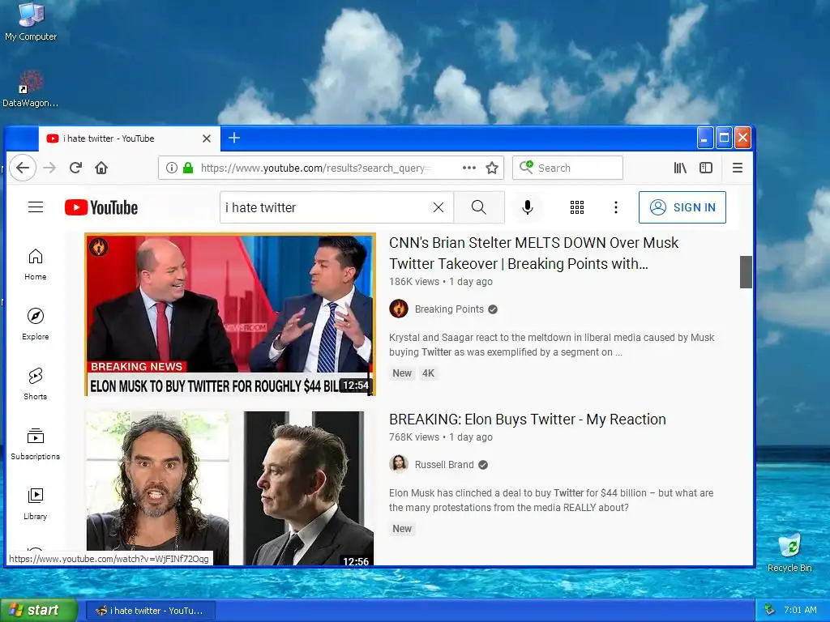Go to Home in YouTube sidebar
830x622 pixels.
click(36, 265)
